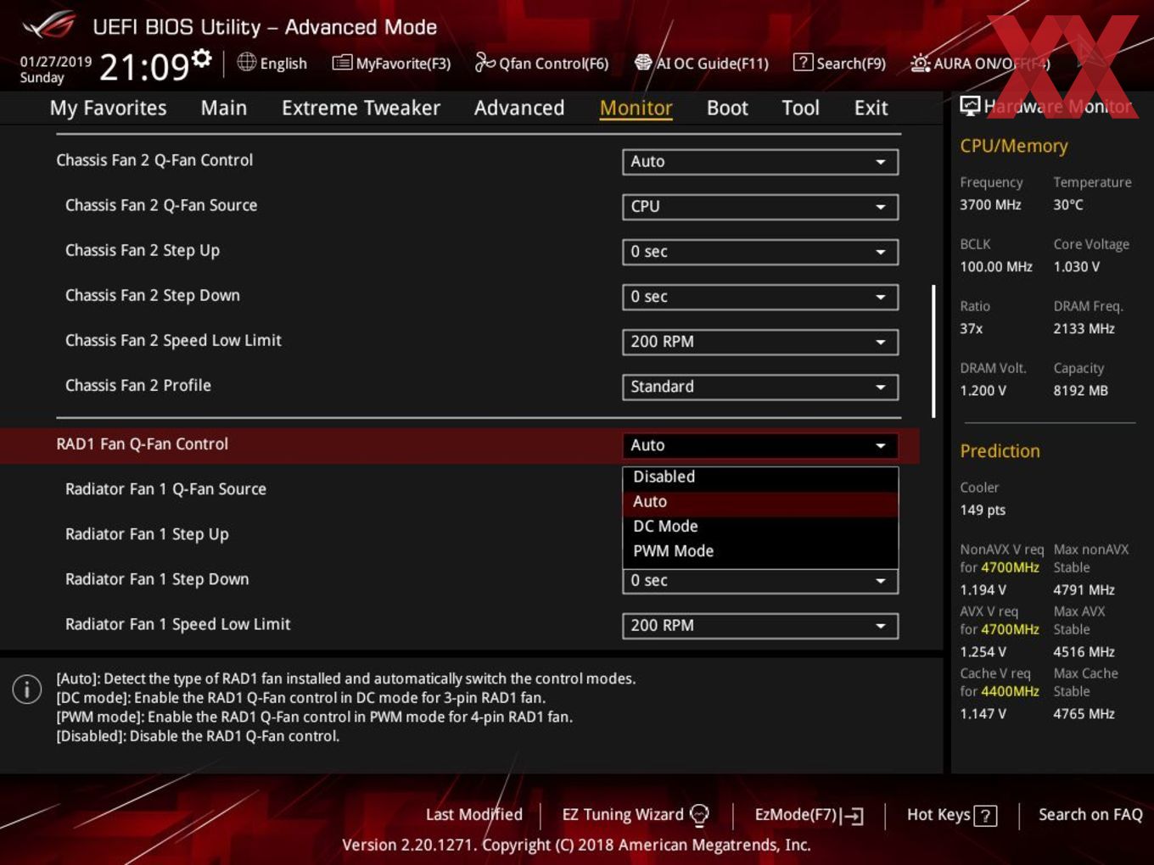Collapse the RAD1 Fan Q-Fan Control dropdown
The height and width of the screenshot is (865, 1154).
[x=760, y=445]
